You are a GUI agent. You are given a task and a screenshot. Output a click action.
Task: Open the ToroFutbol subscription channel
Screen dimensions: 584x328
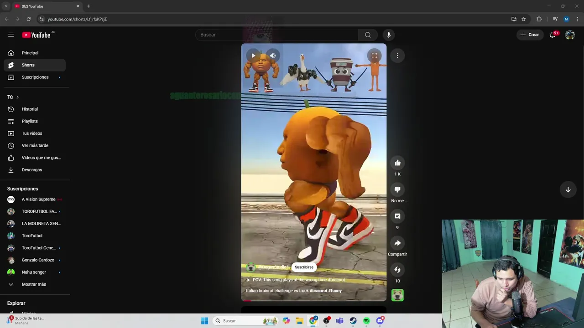point(35,236)
